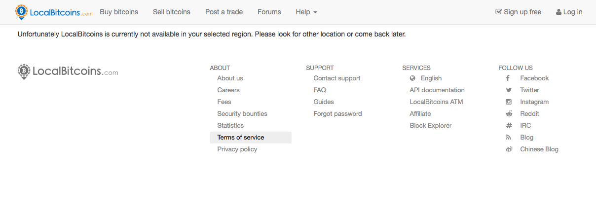Click the Blog RSS feed icon

(509, 138)
